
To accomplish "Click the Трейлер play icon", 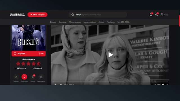I will (16, 77).
